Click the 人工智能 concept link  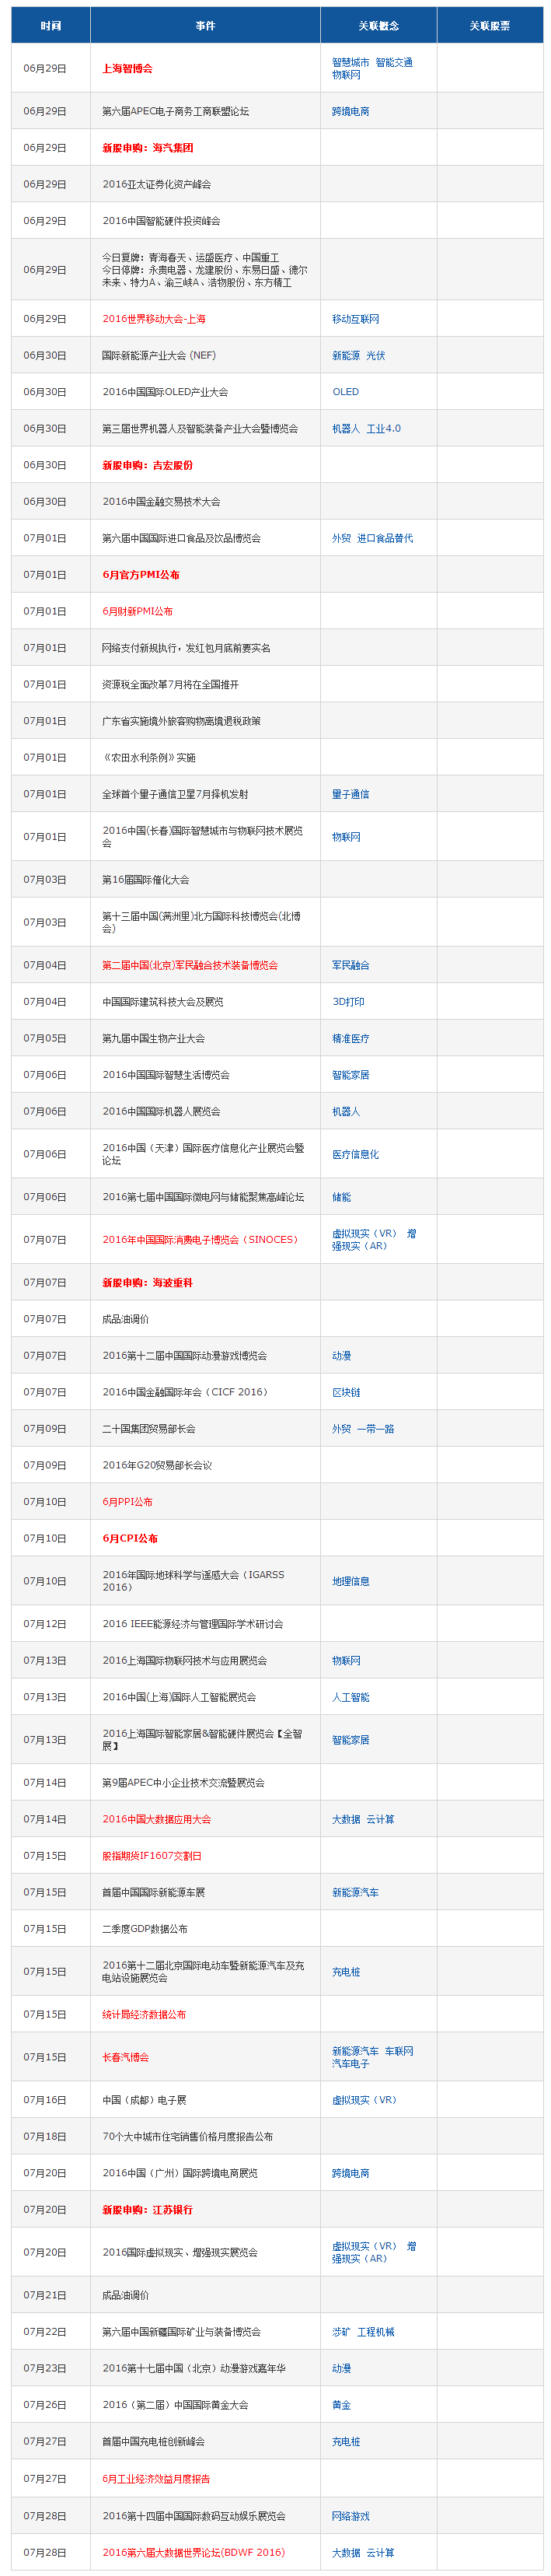click(x=350, y=1697)
